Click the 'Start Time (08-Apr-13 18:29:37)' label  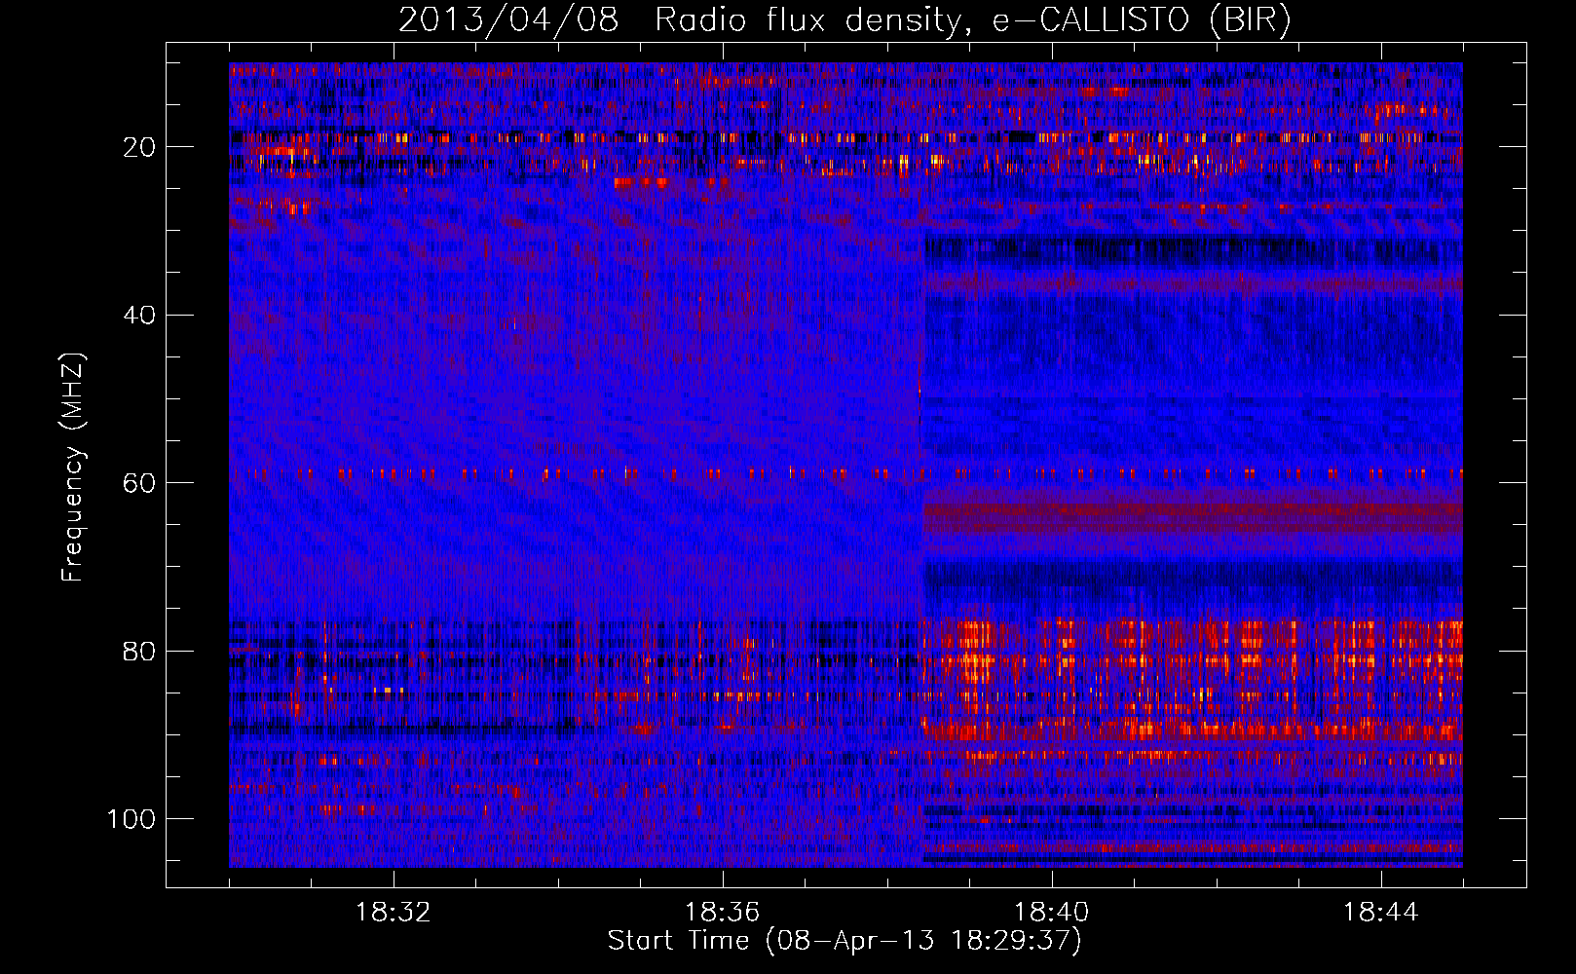coord(844,941)
